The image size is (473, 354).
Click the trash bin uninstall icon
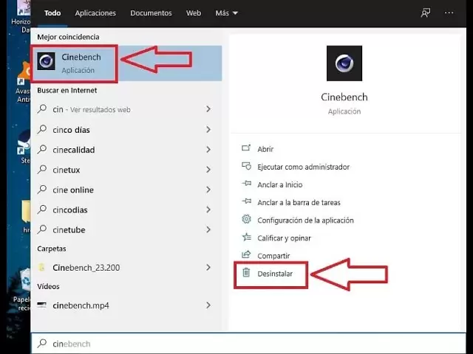pyautogui.click(x=246, y=273)
